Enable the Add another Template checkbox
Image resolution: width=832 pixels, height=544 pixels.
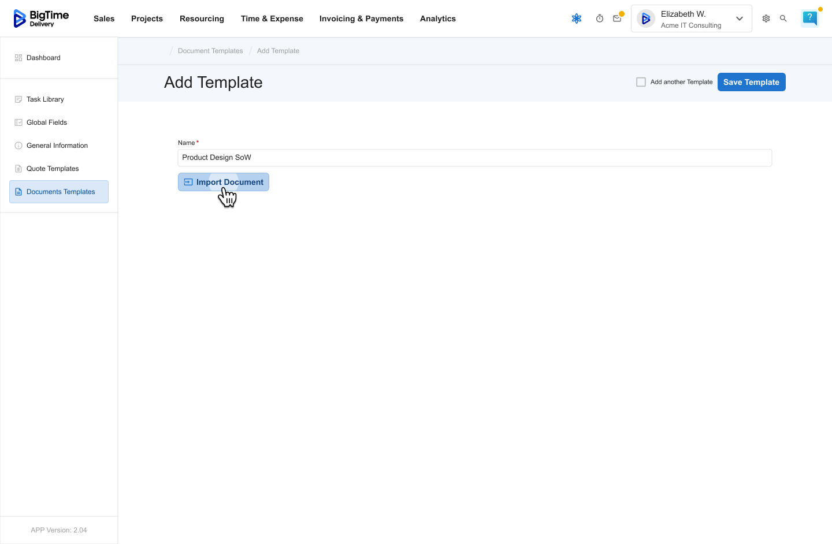coord(641,82)
